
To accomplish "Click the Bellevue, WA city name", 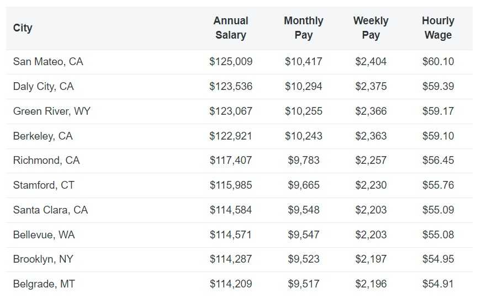I will pos(44,235).
